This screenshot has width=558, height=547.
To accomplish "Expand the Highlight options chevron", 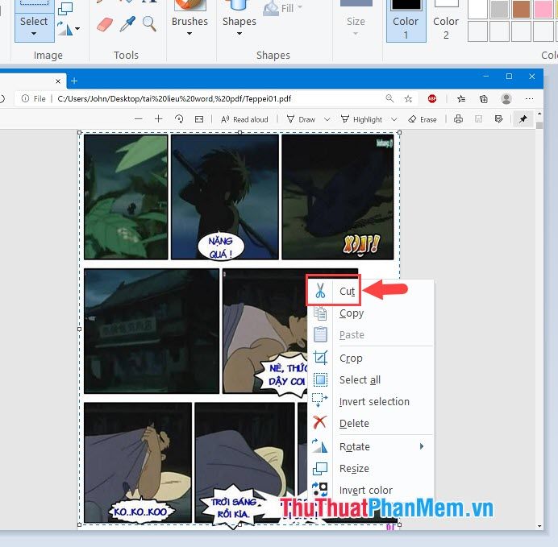I will pos(394,119).
